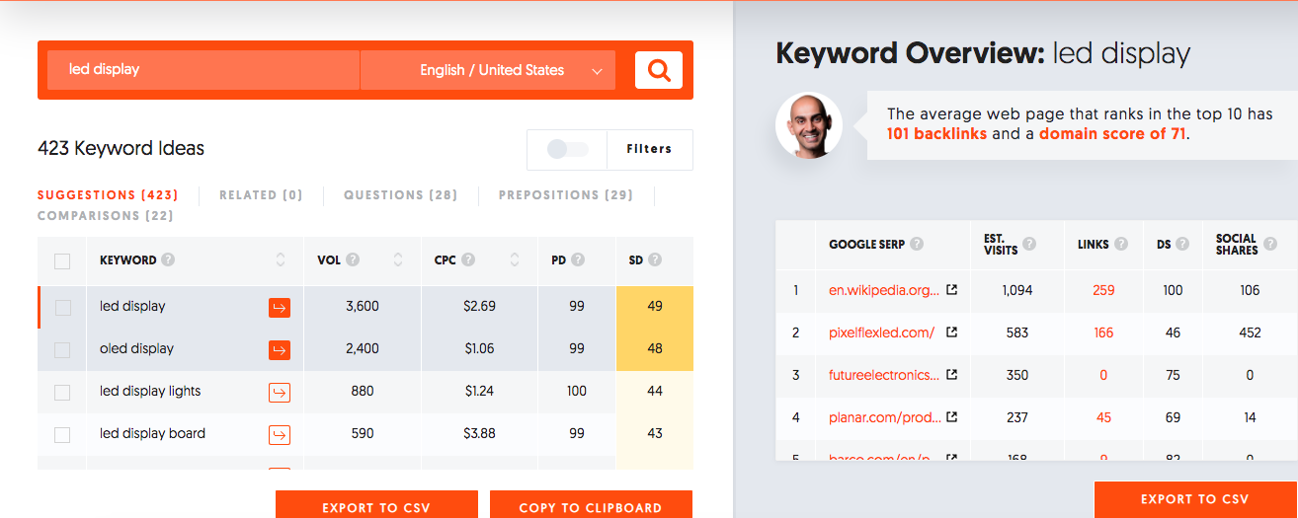Click arrow icon beside 'led display lights'
The width and height of the screenshot is (1298, 518).
280,393
